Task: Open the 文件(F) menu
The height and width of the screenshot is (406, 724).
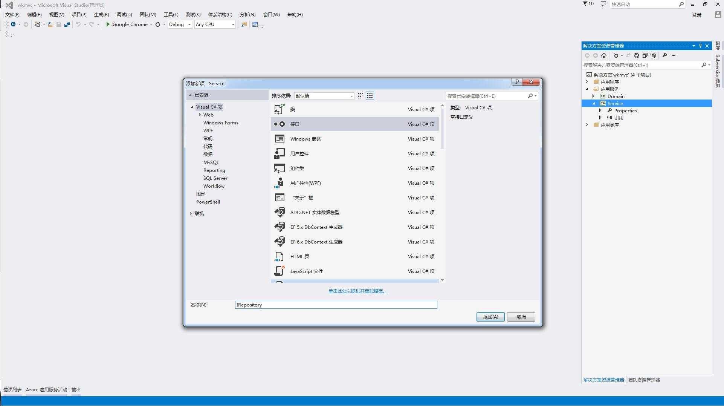Action: pos(12,14)
